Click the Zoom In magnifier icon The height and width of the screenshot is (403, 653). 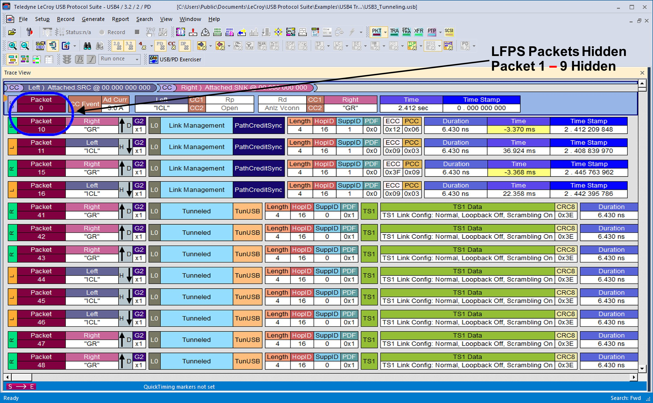tap(12, 46)
